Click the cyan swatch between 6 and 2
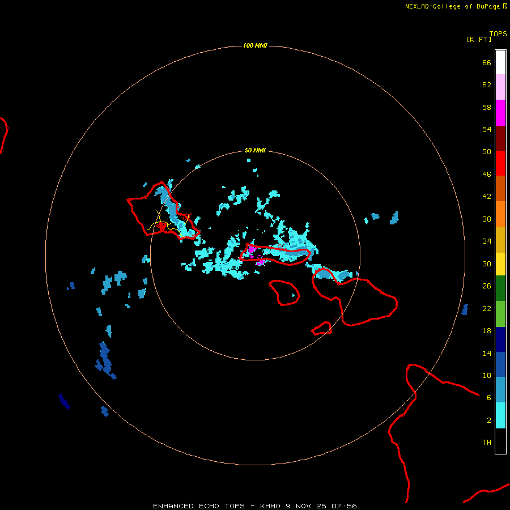This screenshot has height=510, width=510. pyautogui.click(x=500, y=415)
